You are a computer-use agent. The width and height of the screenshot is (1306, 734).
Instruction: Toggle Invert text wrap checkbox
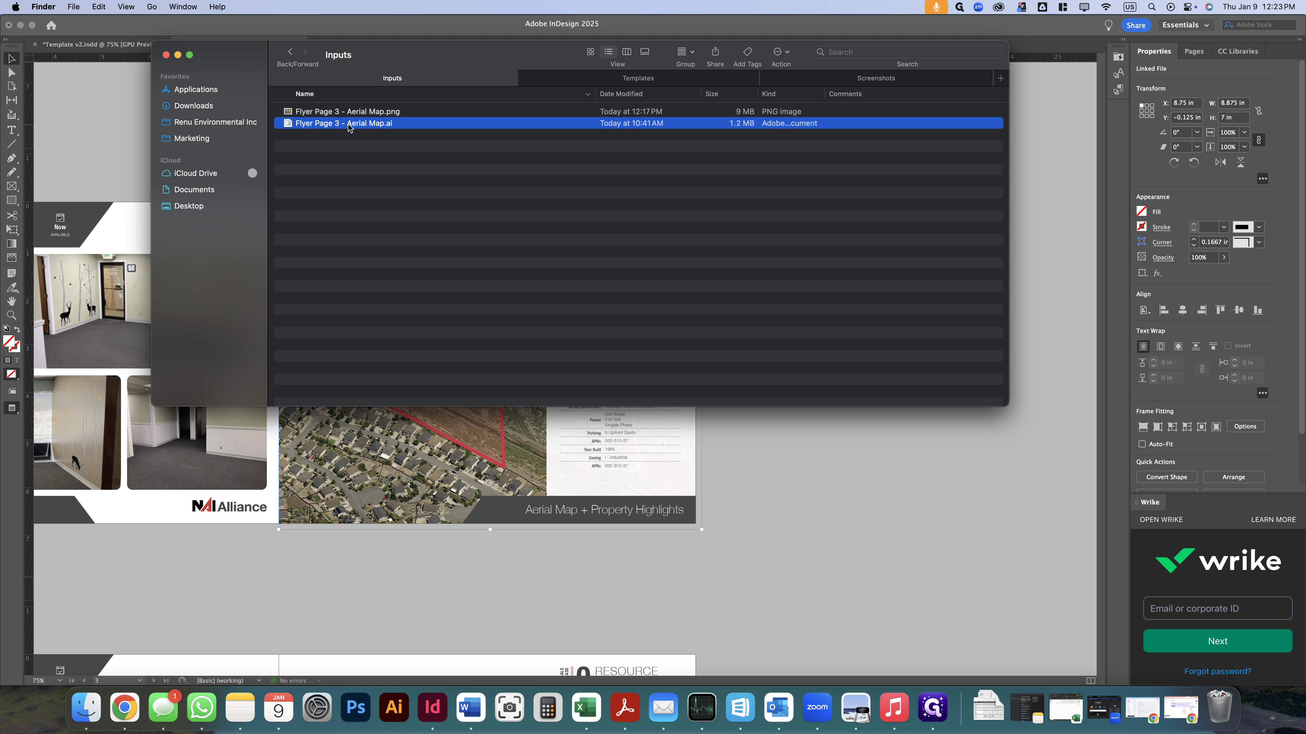click(x=1228, y=346)
